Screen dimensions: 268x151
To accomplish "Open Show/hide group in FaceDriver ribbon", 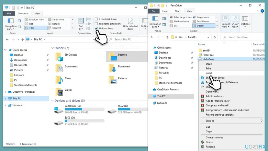I will point(235,22).
